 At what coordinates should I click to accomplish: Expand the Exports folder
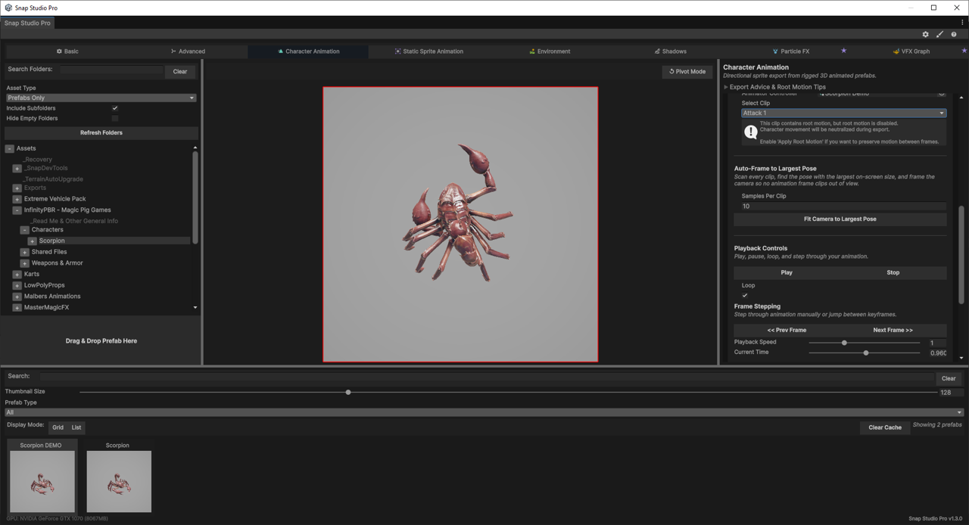(17, 188)
